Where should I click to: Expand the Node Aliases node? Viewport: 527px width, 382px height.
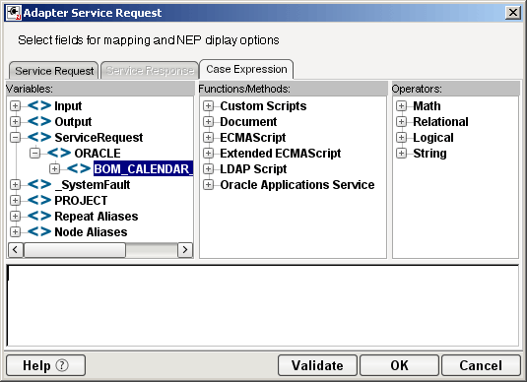[15, 231]
